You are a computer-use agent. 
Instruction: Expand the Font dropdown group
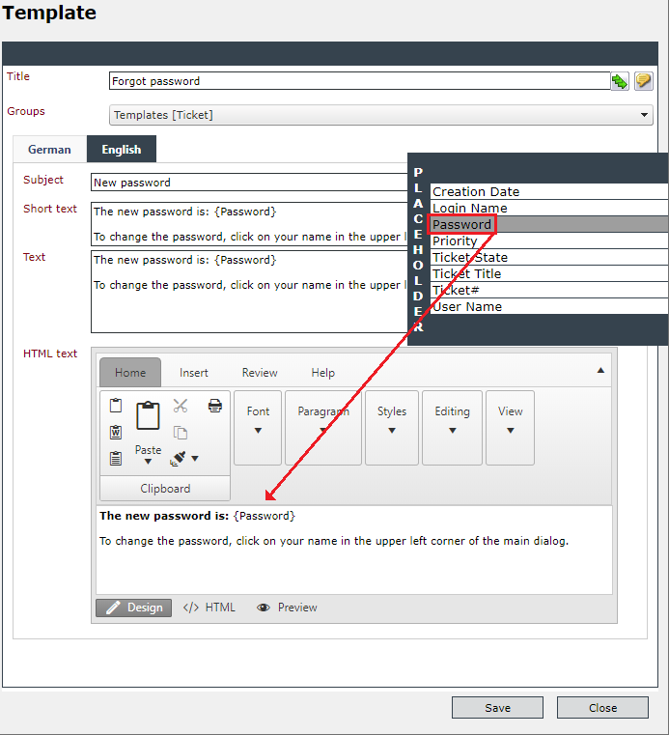click(x=258, y=428)
